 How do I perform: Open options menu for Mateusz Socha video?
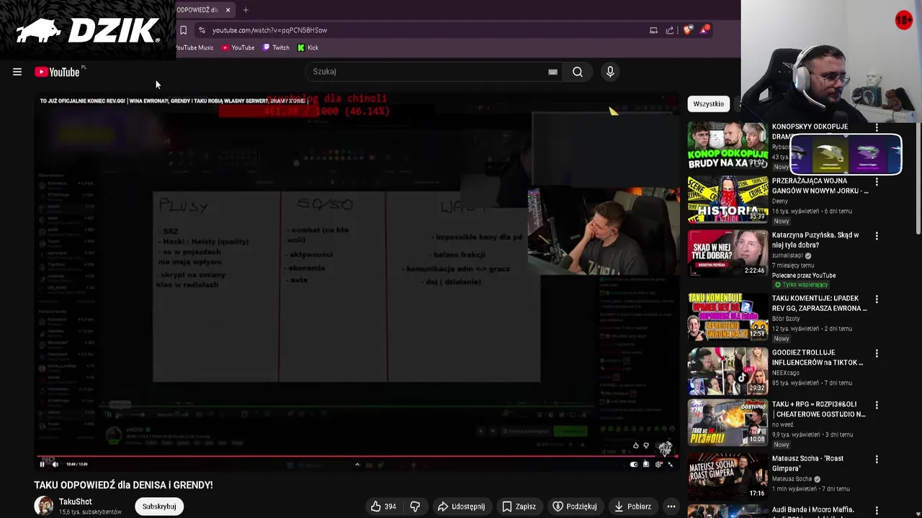[877, 459]
